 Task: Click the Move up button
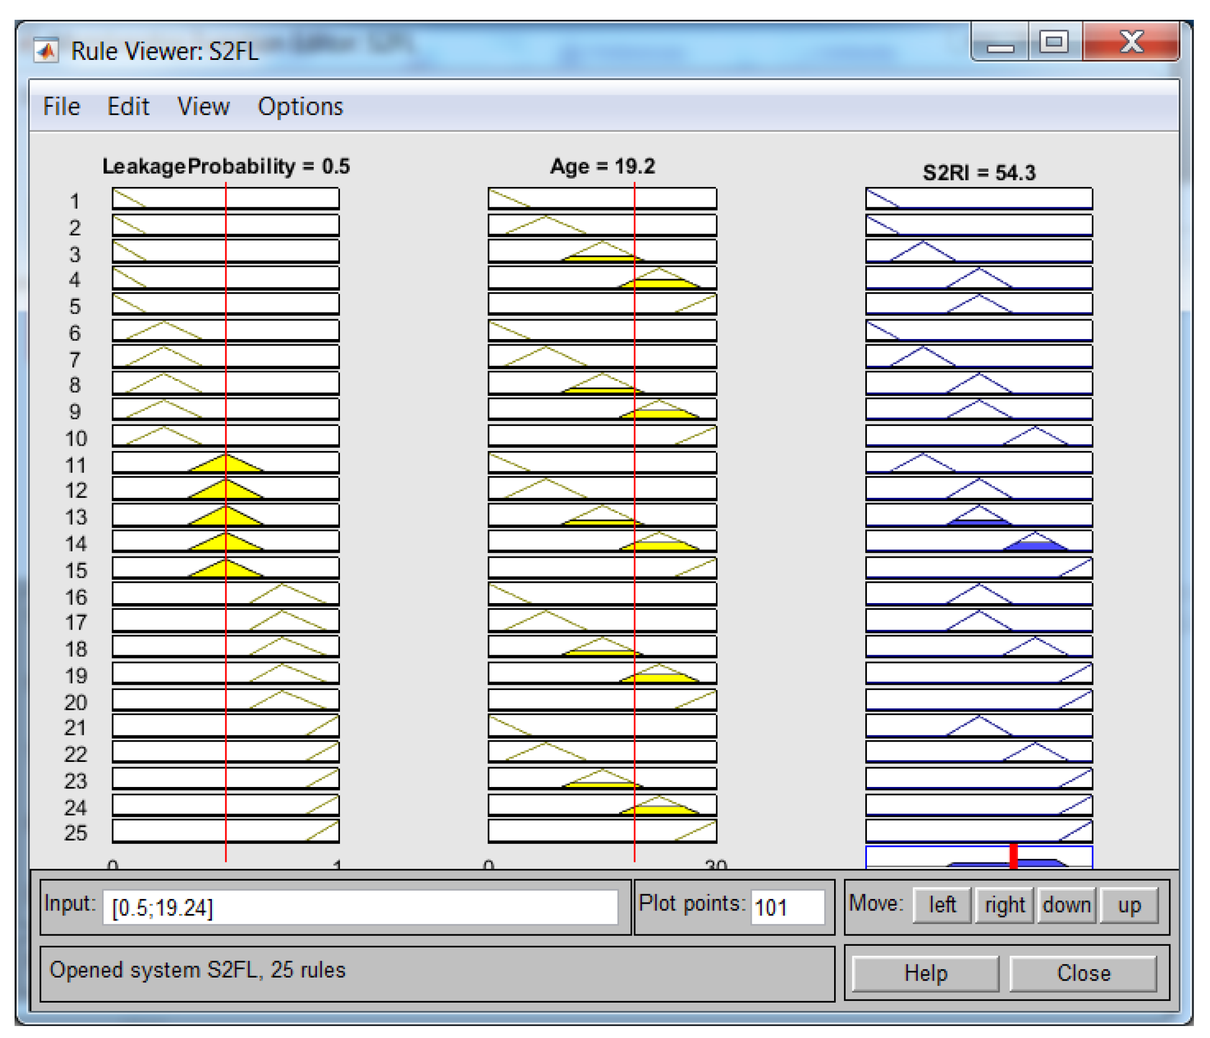coord(1129,905)
